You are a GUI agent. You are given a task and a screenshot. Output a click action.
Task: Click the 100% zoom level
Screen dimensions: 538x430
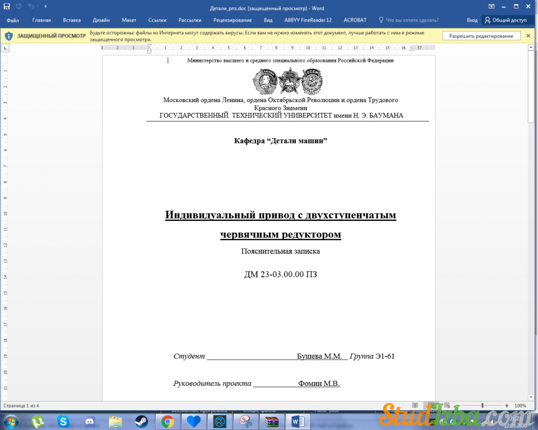(x=520, y=406)
